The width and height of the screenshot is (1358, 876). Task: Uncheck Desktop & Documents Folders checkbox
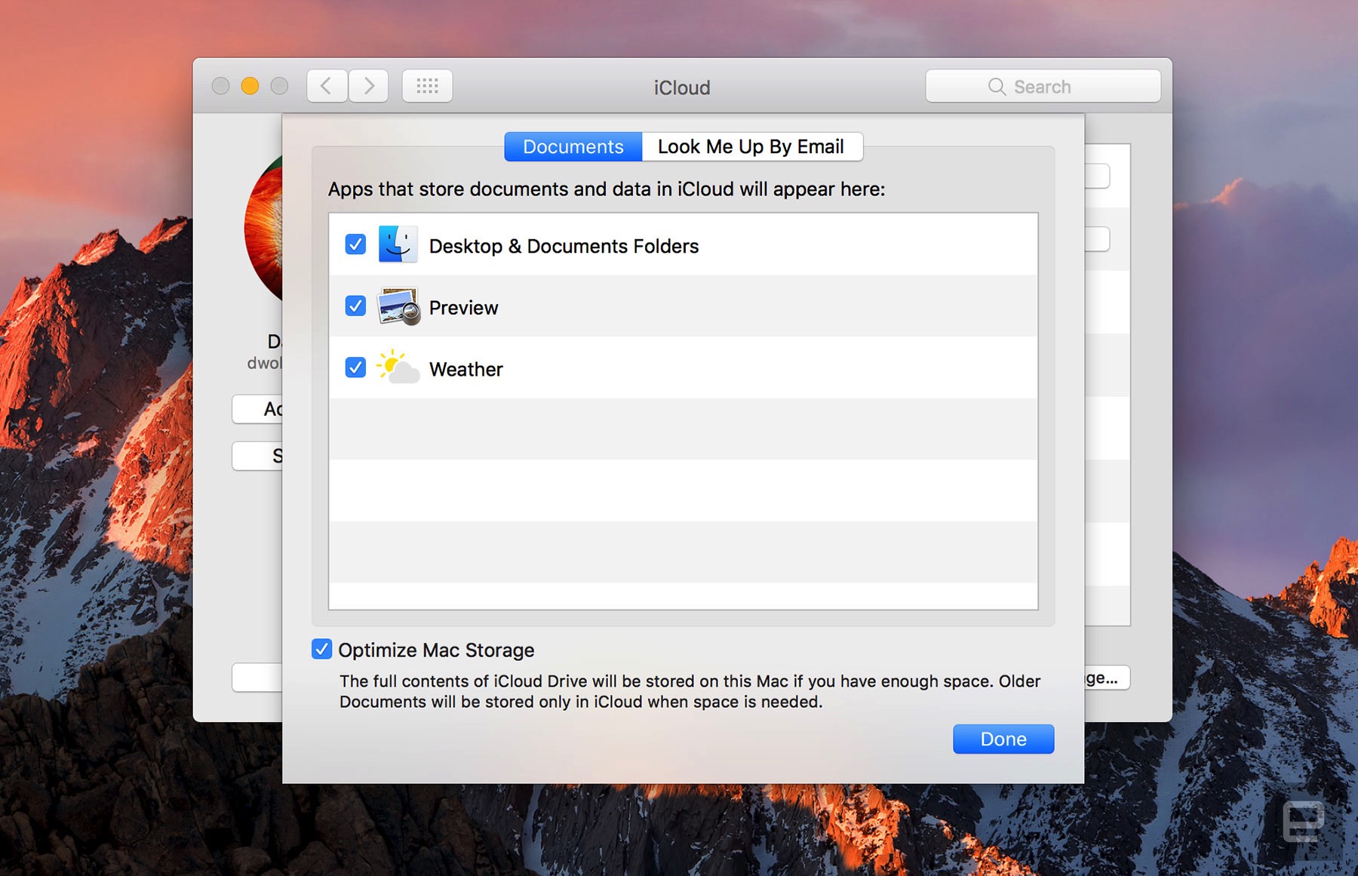(355, 244)
